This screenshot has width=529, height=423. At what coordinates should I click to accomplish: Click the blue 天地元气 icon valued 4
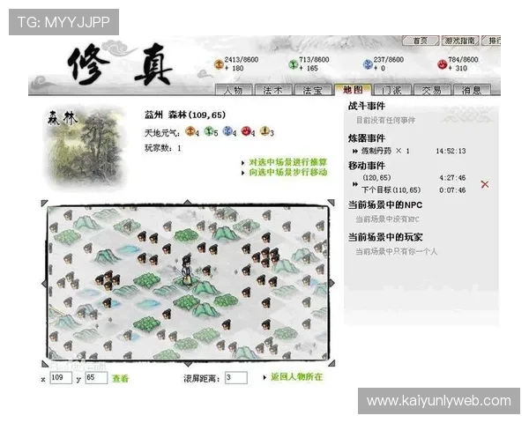point(227,131)
